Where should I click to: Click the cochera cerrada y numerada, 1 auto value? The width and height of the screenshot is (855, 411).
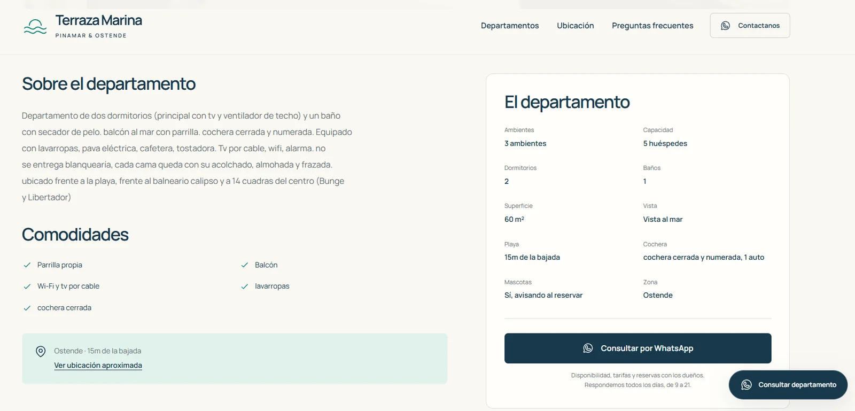(704, 258)
